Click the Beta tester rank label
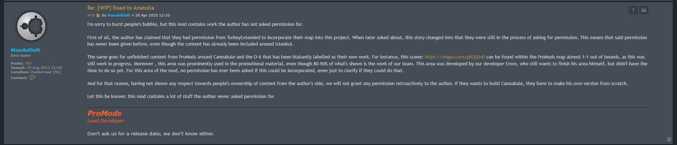This screenshot has height=145, width=677. (21, 56)
